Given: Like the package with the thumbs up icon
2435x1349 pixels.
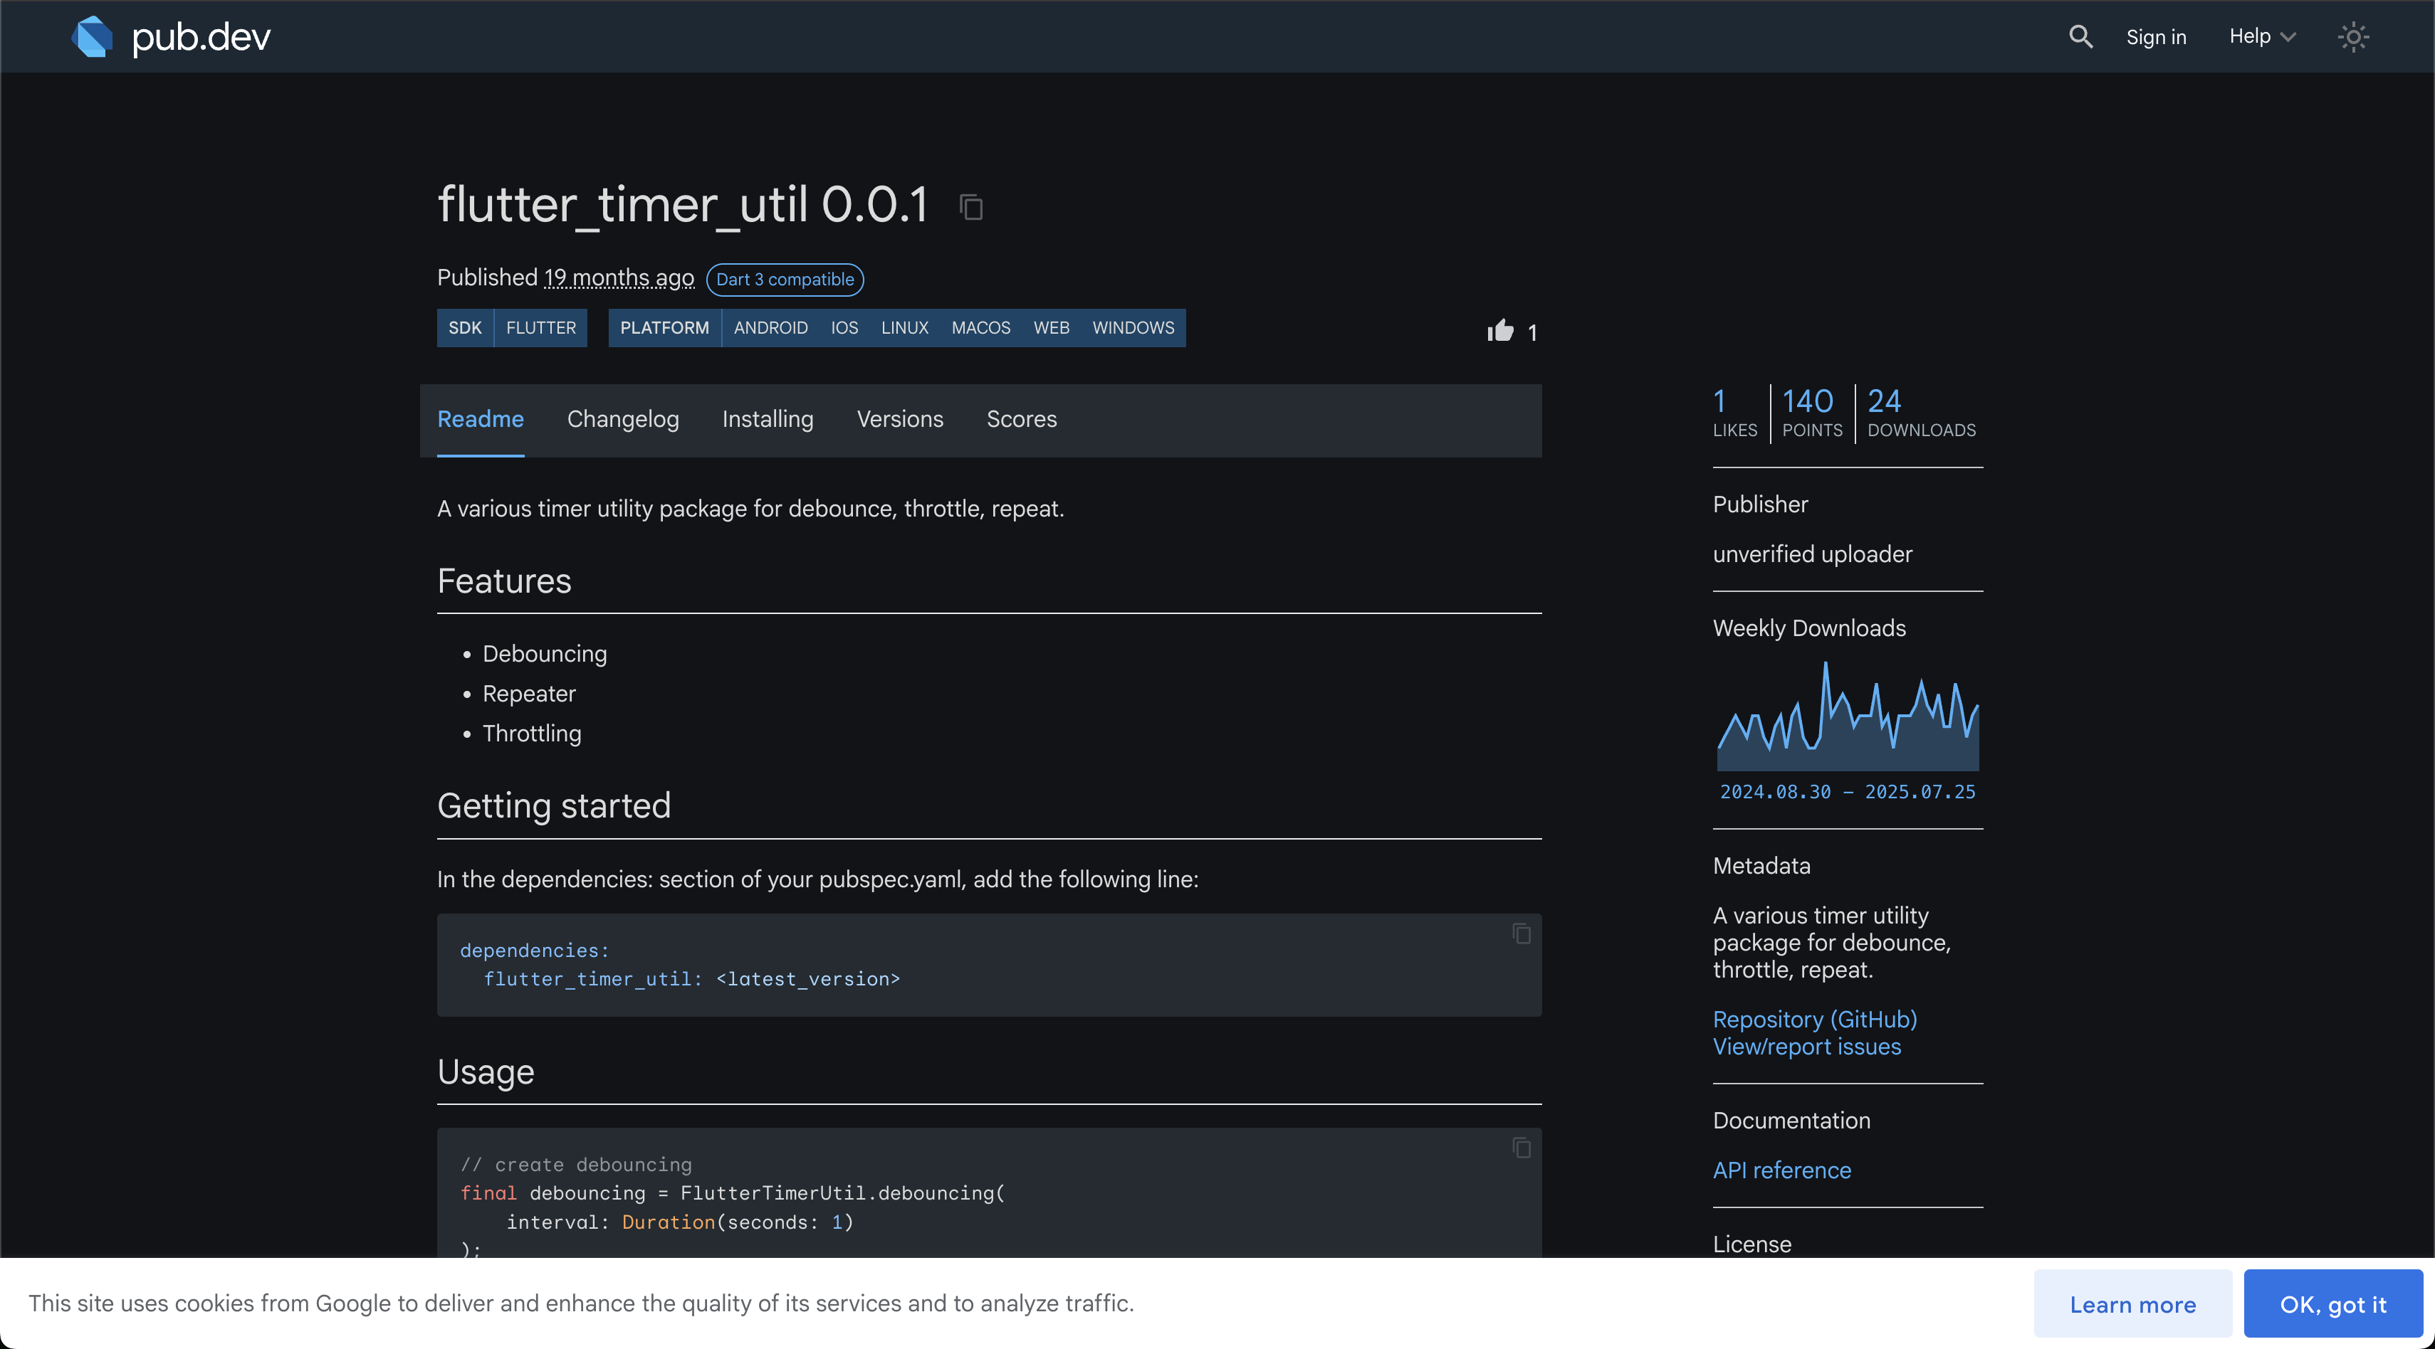Looking at the screenshot, I should (1500, 331).
